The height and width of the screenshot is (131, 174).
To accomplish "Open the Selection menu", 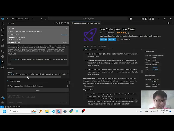I will [x=19, y=19].
